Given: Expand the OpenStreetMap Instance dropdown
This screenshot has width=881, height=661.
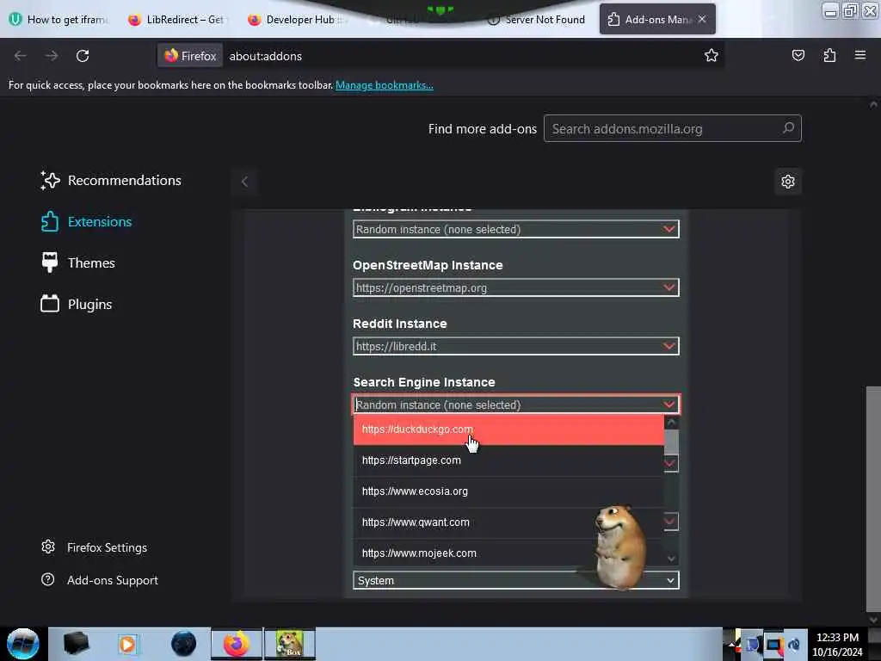Looking at the screenshot, I should coord(516,287).
